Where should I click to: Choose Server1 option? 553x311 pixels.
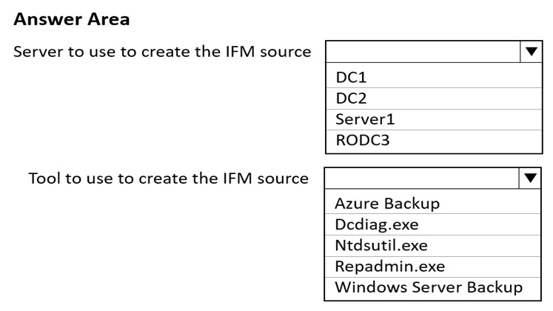coord(434,119)
